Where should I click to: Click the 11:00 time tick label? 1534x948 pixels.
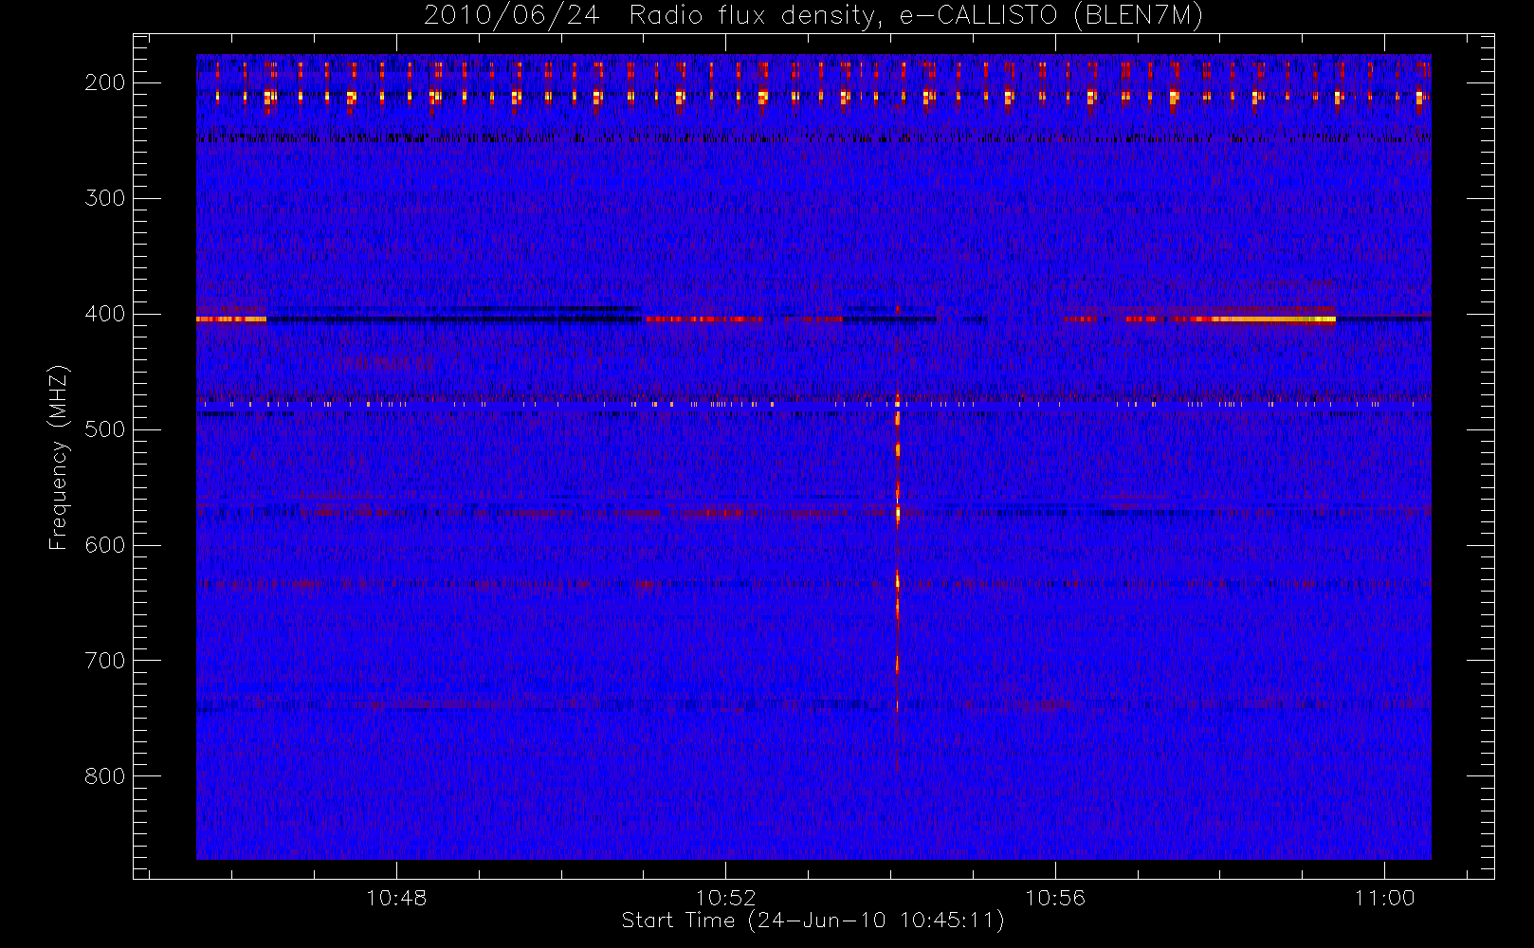click(1385, 898)
